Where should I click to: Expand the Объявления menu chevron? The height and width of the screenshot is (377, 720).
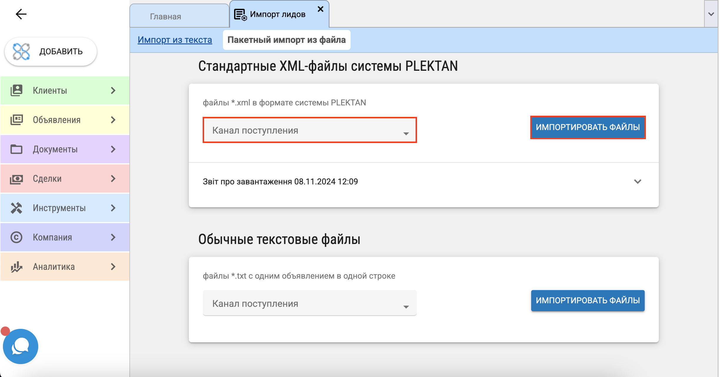[x=113, y=120]
